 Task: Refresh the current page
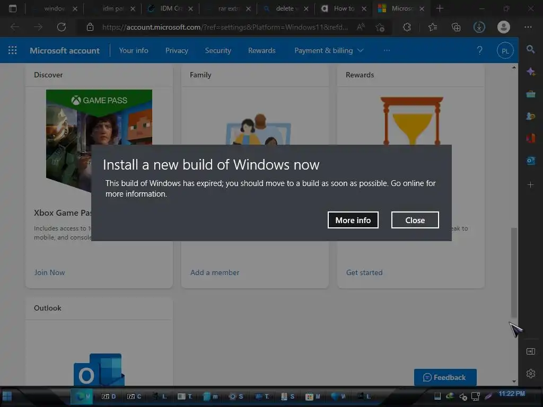point(62,27)
